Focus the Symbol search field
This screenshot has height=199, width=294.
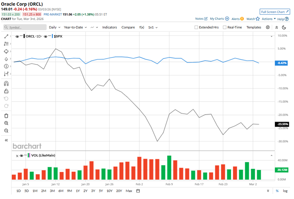tap(25, 27)
